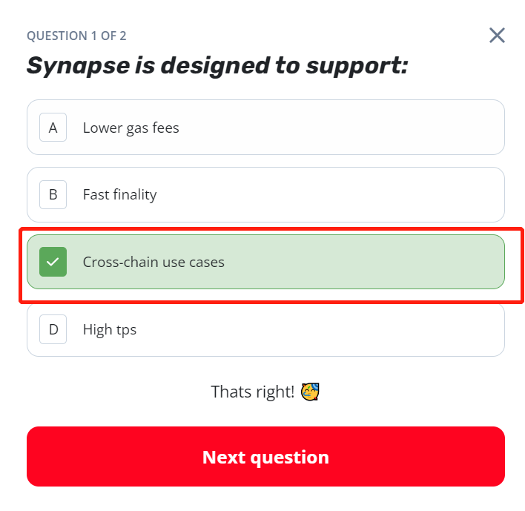The height and width of the screenshot is (511, 525).
Task: Click the A letter badge
Action: tap(53, 128)
